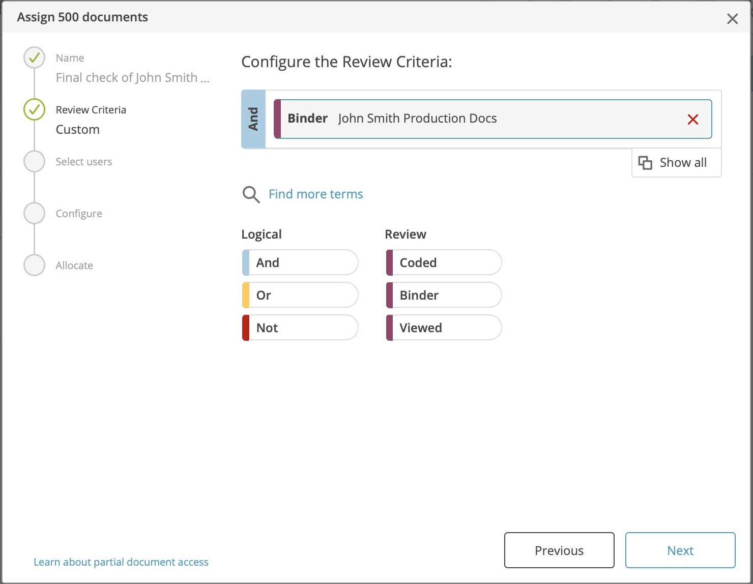Image resolution: width=753 pixels, height=584 pixels.
Task: Click the blue And group handle
Action: [x=253, y=119]
